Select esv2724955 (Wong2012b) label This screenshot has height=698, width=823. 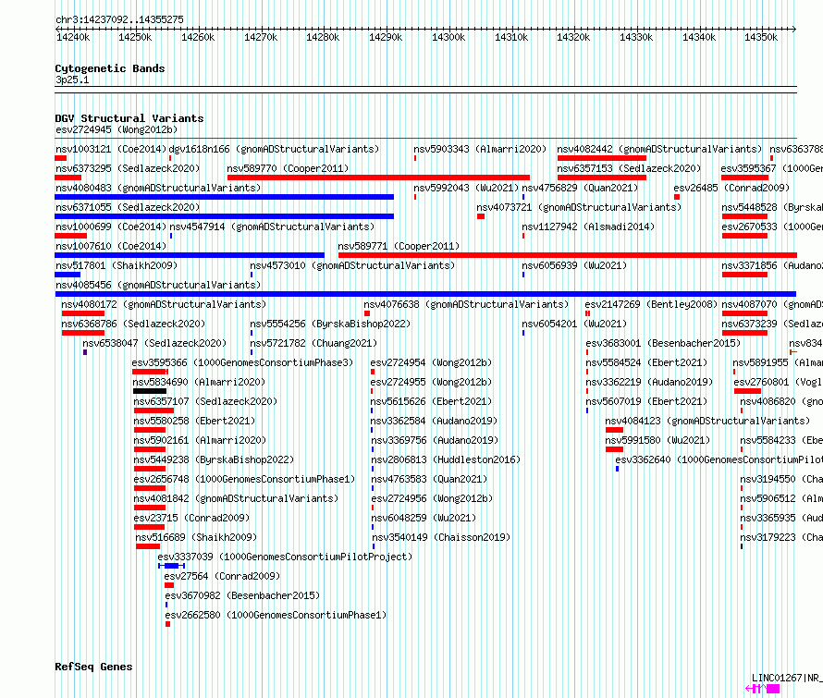(431, 382)
